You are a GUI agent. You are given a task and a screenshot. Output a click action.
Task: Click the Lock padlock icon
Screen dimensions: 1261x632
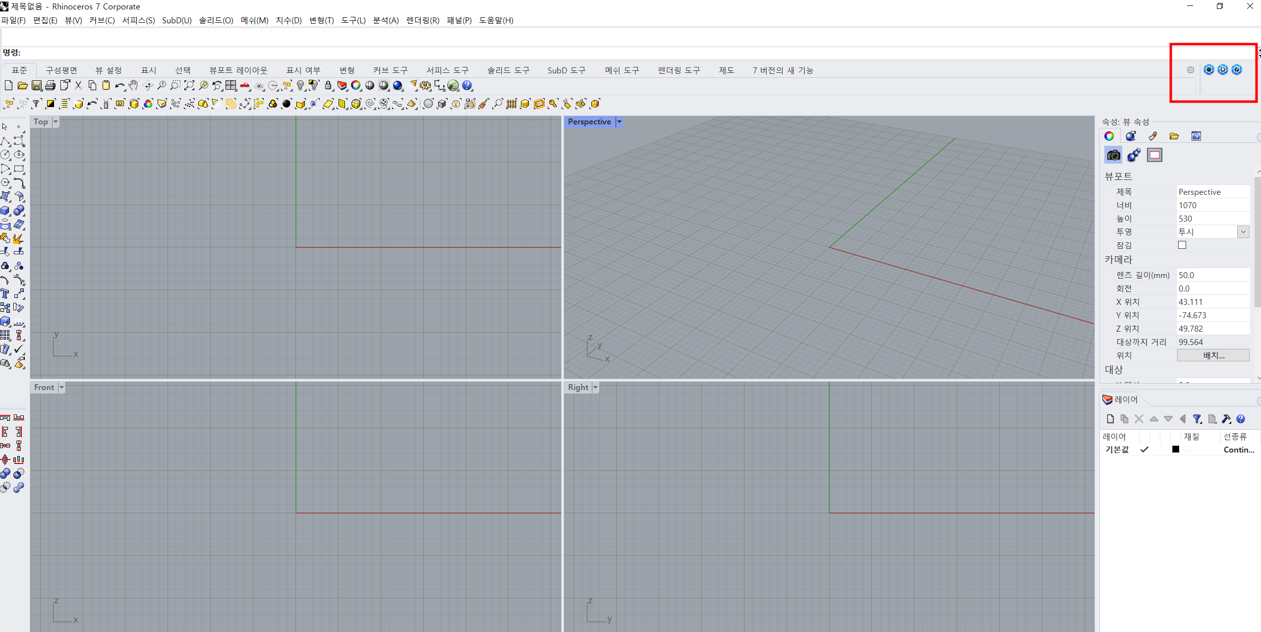(328, 86)
